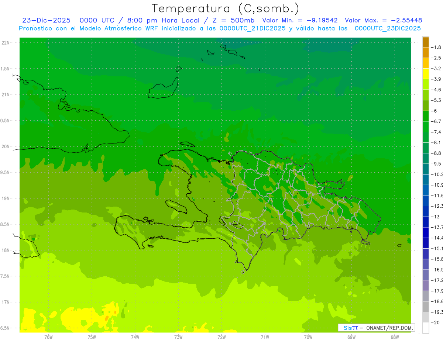Click the '-6' colorbar value

435,111
